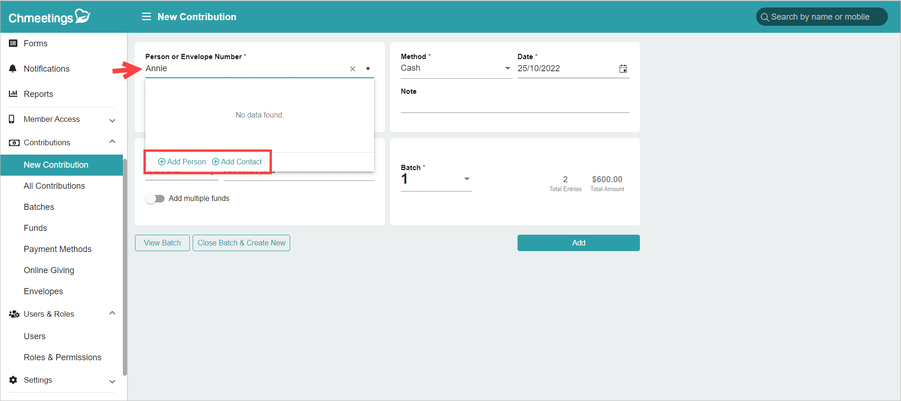Click the Add Person link
Image resolution: width=901 pixels, height=401 pixels.
pos(182,162)
